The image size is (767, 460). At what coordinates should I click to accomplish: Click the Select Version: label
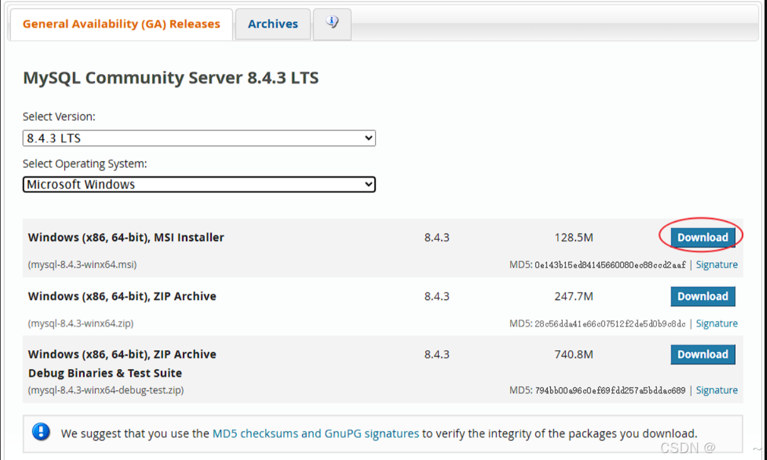(x=59, y=117)
